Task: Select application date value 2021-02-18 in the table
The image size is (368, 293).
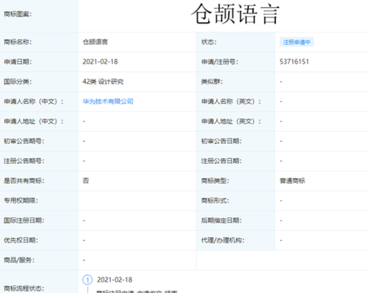Action: point(100,62)
